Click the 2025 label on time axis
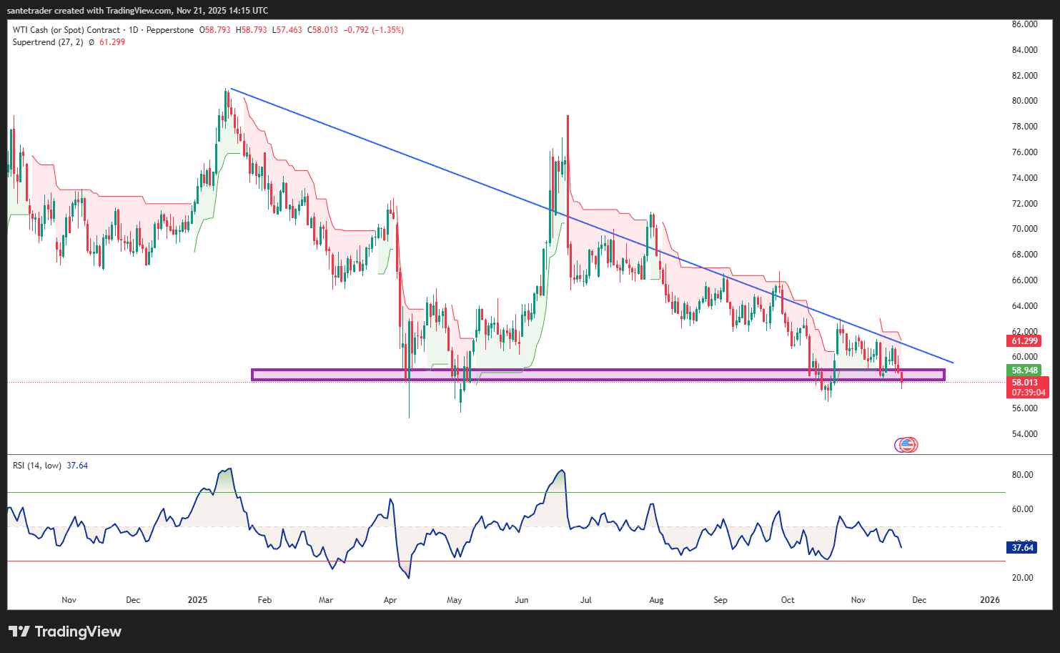The width and height of the screenshot is (1060, 653). click(197, 600)
